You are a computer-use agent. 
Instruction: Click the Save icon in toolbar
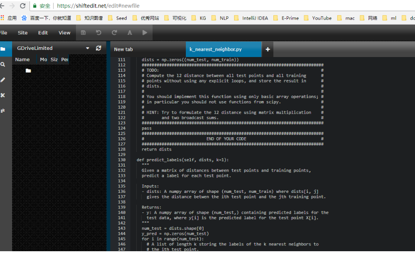pyautogui.click(x=83, y=33)
